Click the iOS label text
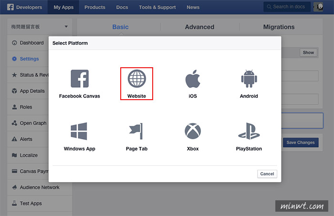The image size is (334, 216). (193, 96)
